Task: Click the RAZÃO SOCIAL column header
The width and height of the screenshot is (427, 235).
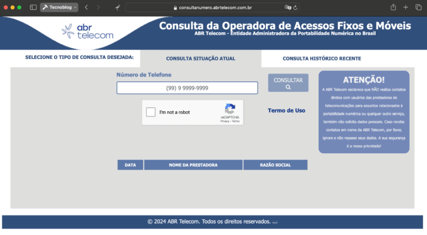Action: tap(275, 165)
